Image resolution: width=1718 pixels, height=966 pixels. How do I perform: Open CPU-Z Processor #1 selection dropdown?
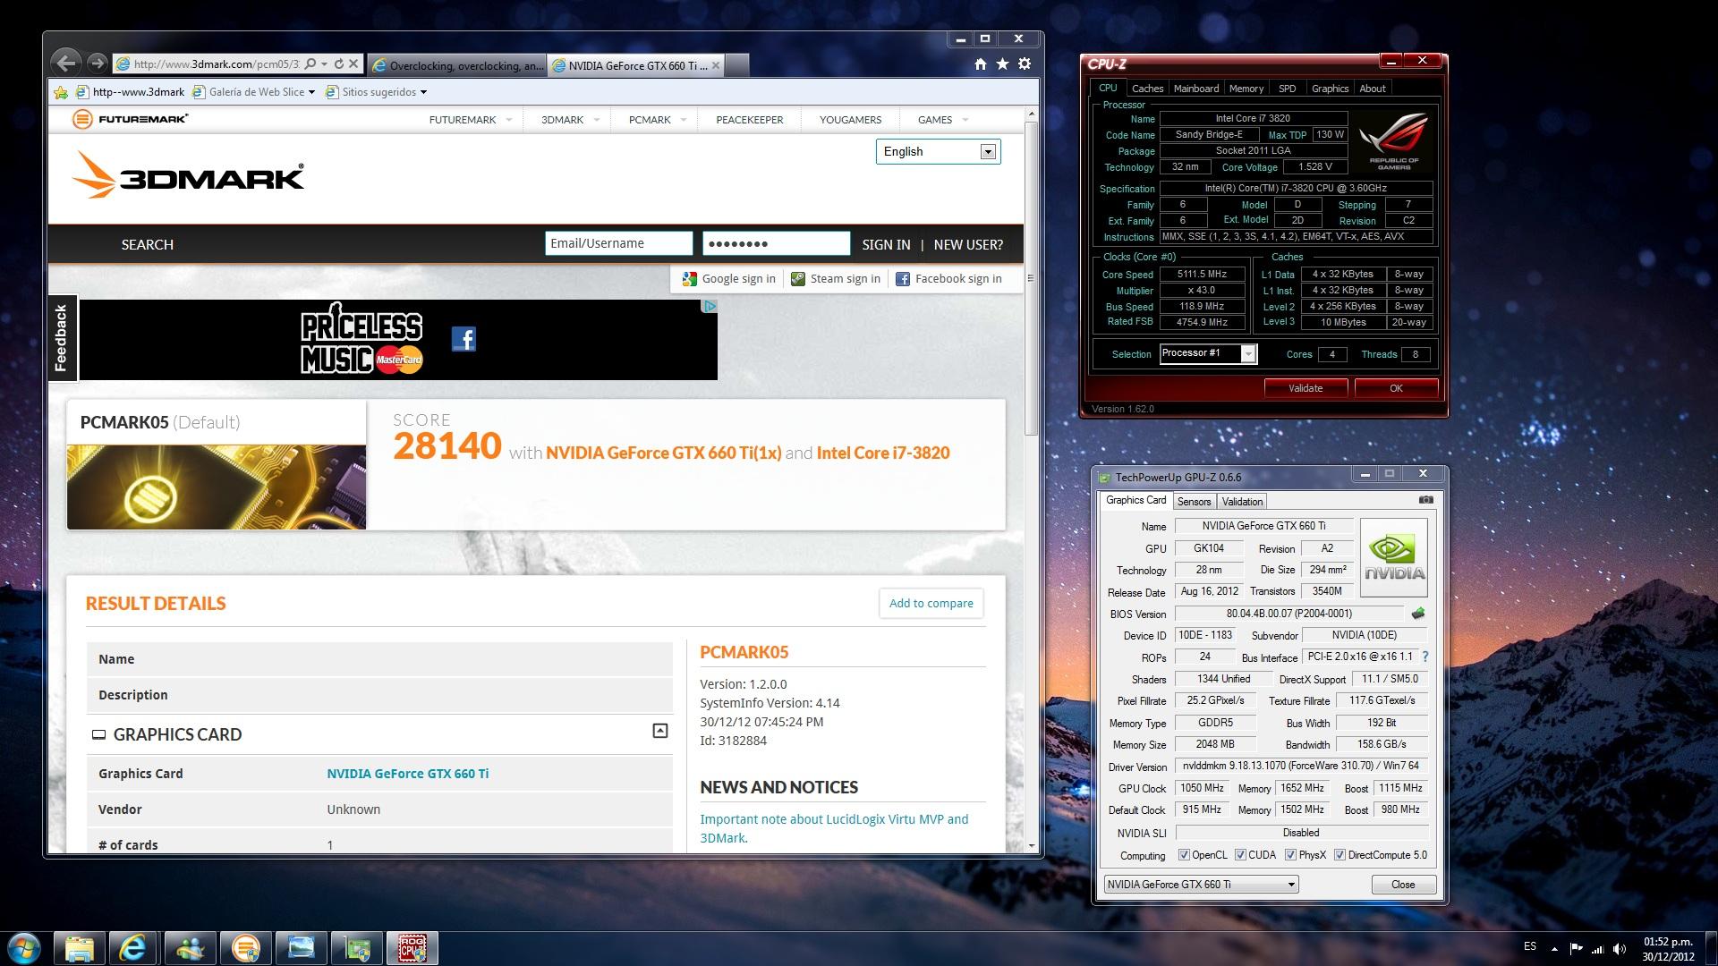tap(1208, 353)
